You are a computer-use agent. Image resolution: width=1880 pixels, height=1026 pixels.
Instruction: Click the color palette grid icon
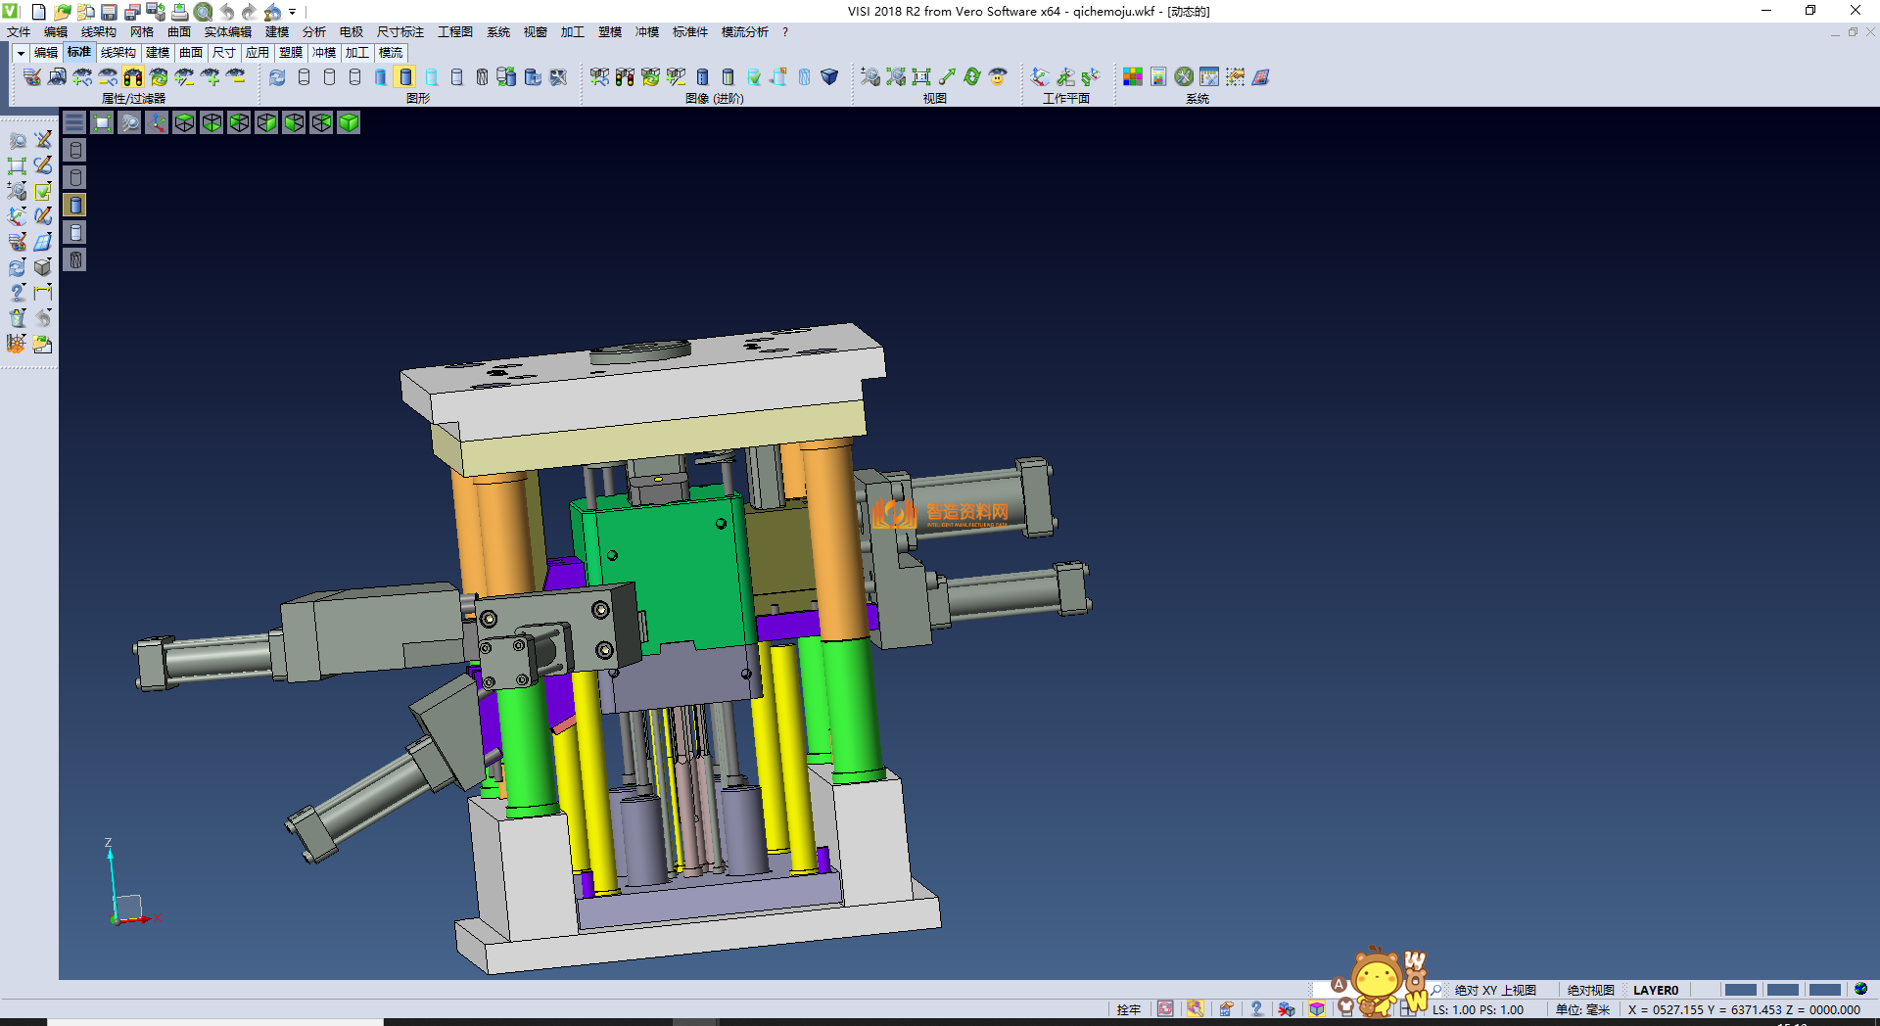click(x=1133, y=77)
